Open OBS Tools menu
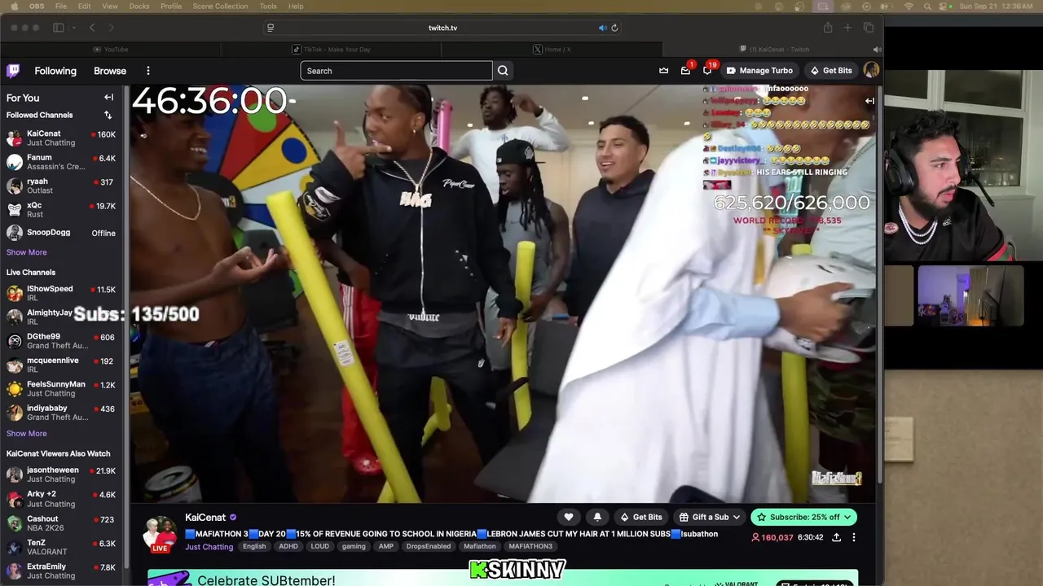Image resolution: width=1043 pixels, height=586 pixels. point(268,6)
